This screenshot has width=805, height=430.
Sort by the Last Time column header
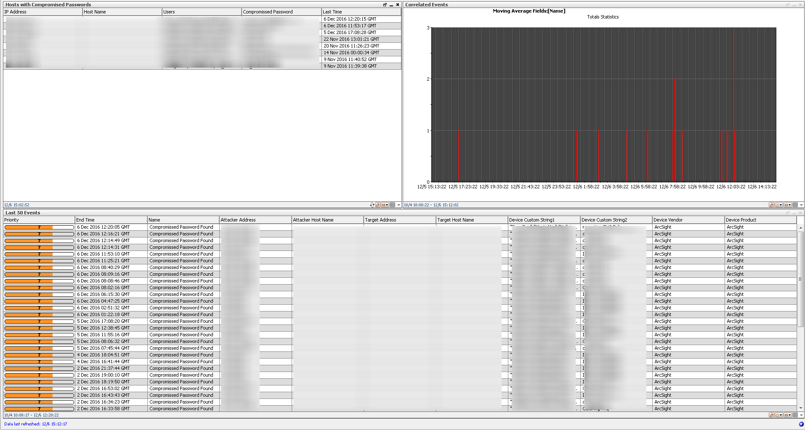[x=361, y=12]
